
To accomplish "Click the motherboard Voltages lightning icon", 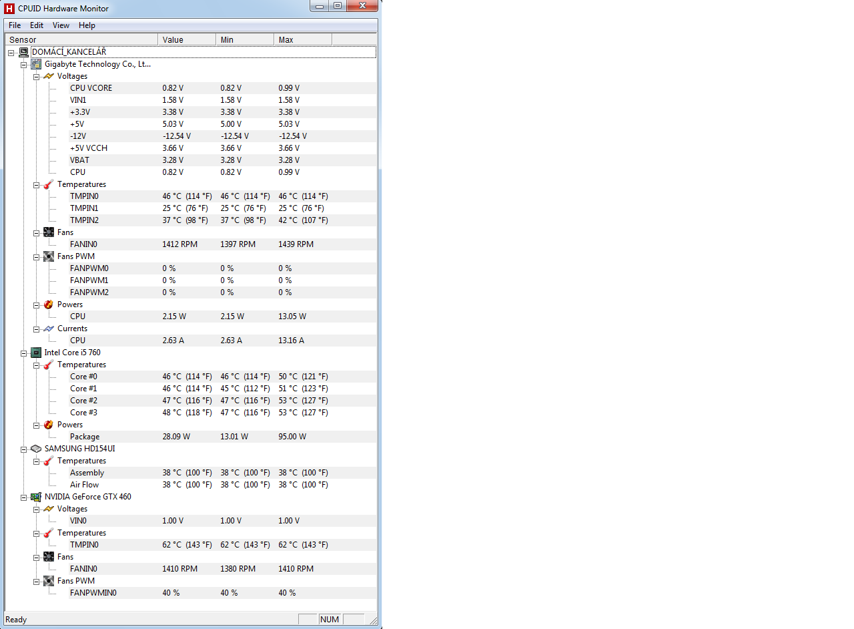I will pos(49,76).
